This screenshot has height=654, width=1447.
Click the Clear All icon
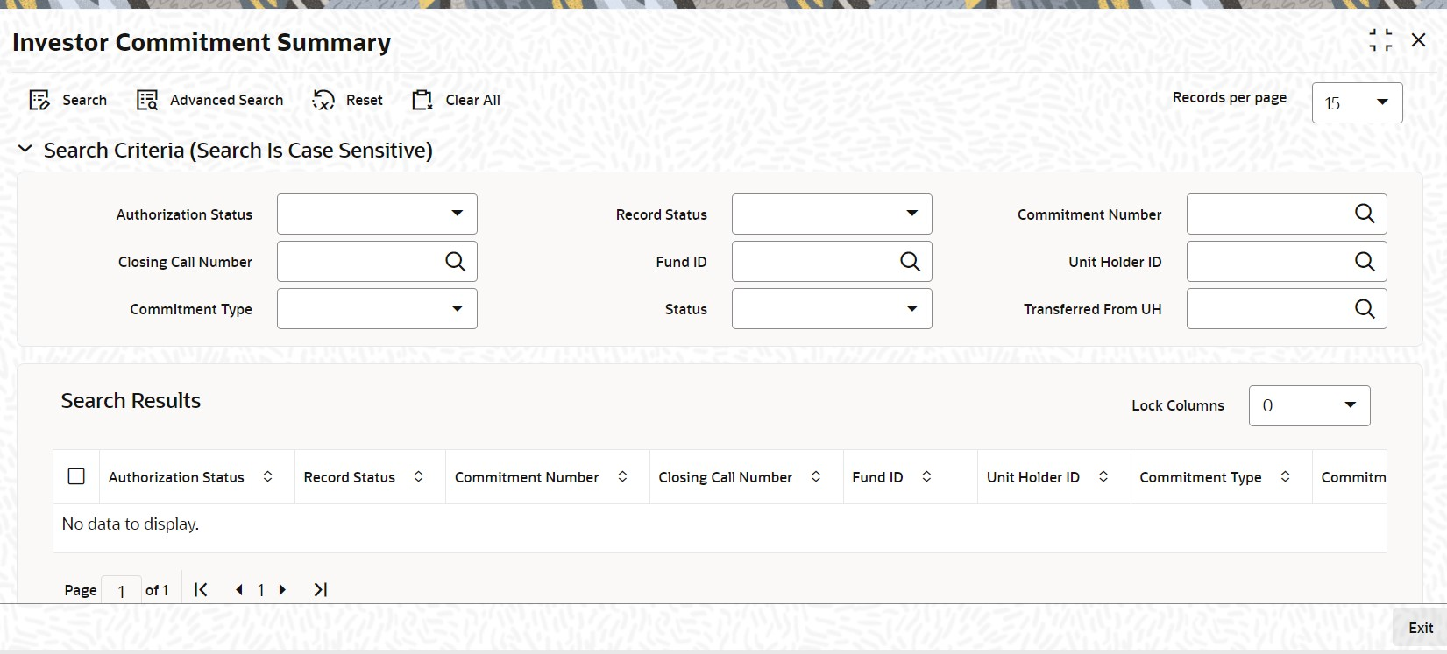[x=422, y=100]
